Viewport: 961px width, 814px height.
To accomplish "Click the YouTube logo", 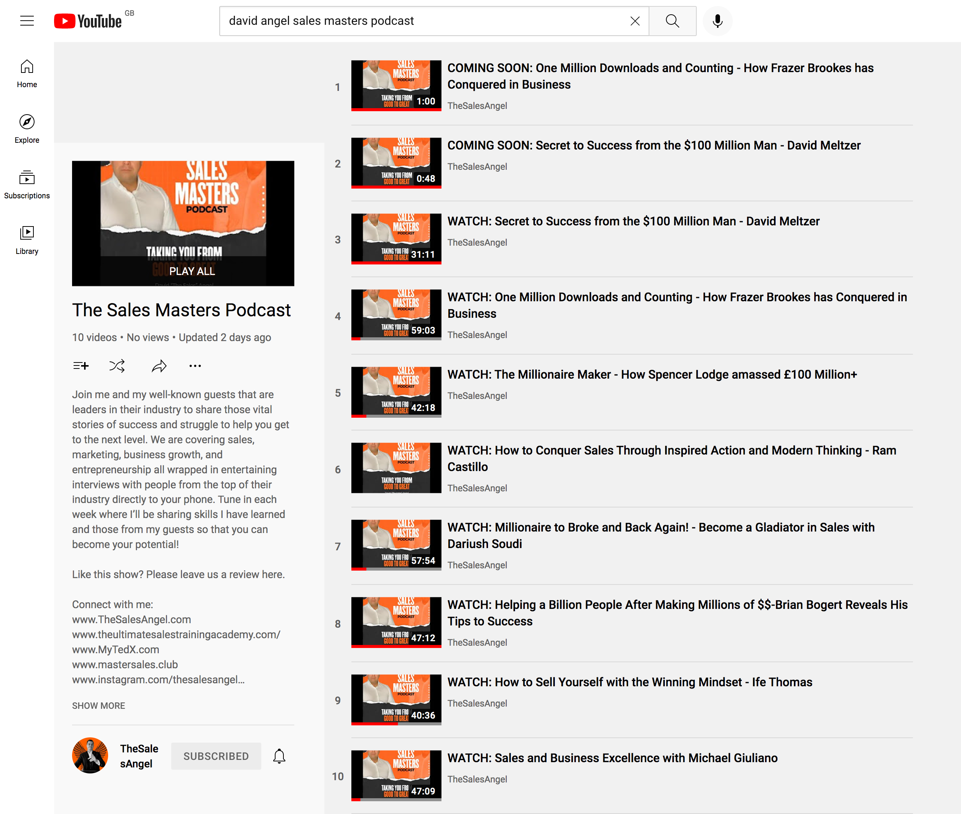I will 88,21.
